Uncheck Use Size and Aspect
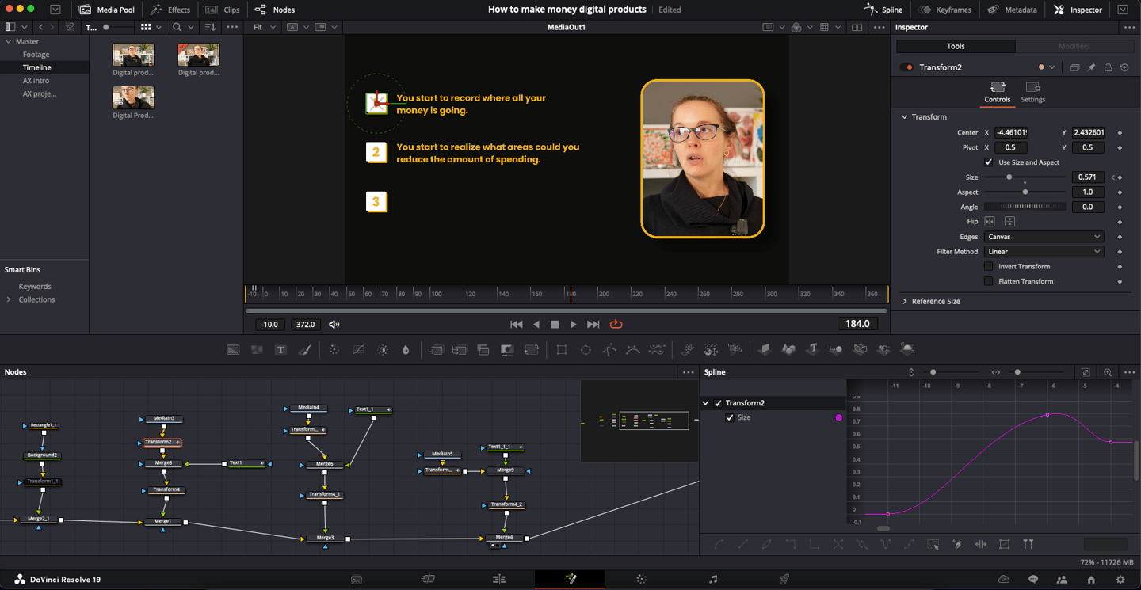Screen dimensions: 1141x590 989,162
